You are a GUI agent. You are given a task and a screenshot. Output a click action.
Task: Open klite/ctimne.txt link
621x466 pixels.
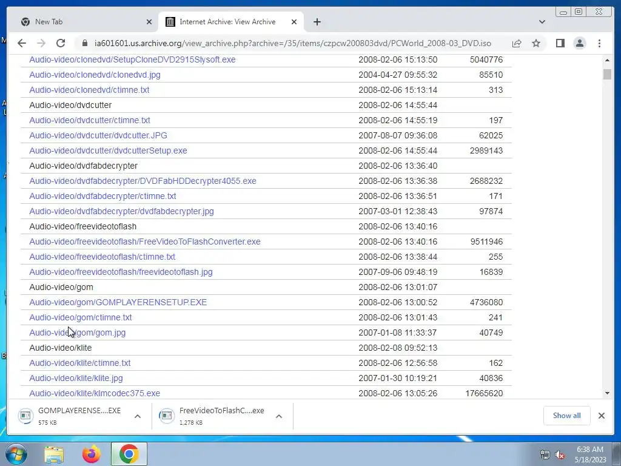coord(79,363)
